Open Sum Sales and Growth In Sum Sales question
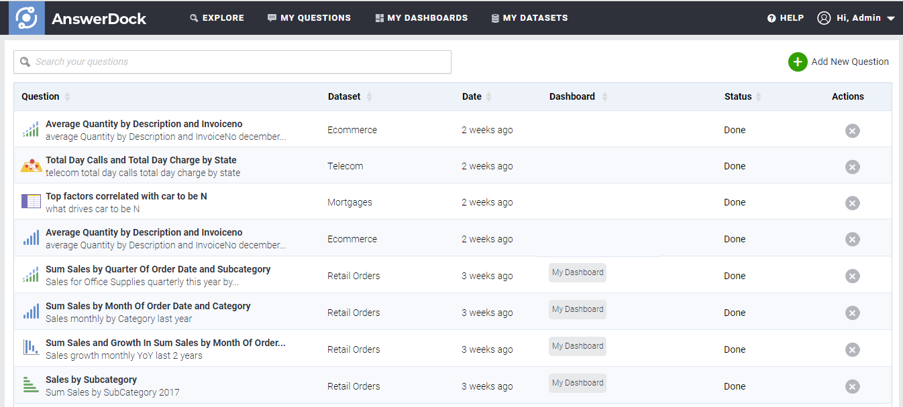This screenshot has height=407, width=903. pyautogui.click(x=166, y=343)
